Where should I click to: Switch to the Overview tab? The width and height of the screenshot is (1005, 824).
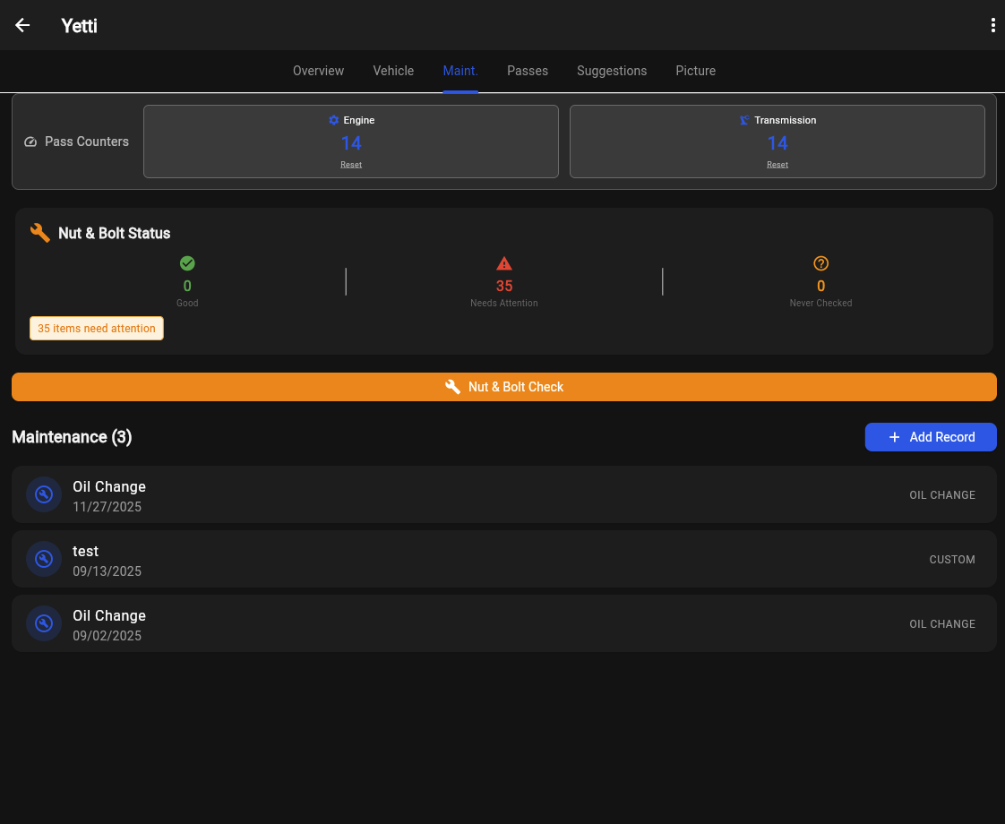pyautogui.click(x=318, y=71)
